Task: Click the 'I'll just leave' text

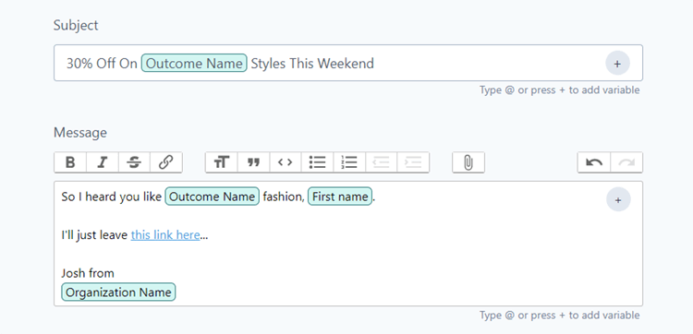Action: coord(94,235)
